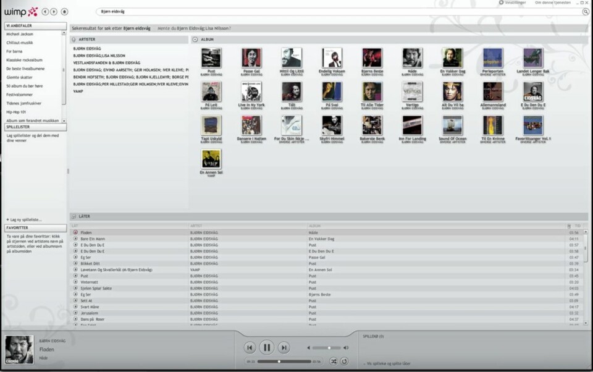Pause the currently playing track

click(266, 347)
